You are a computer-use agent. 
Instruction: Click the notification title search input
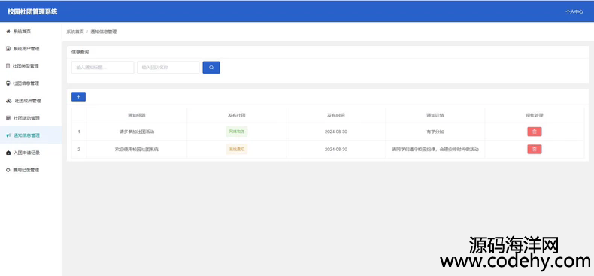[x=103, y=68]
